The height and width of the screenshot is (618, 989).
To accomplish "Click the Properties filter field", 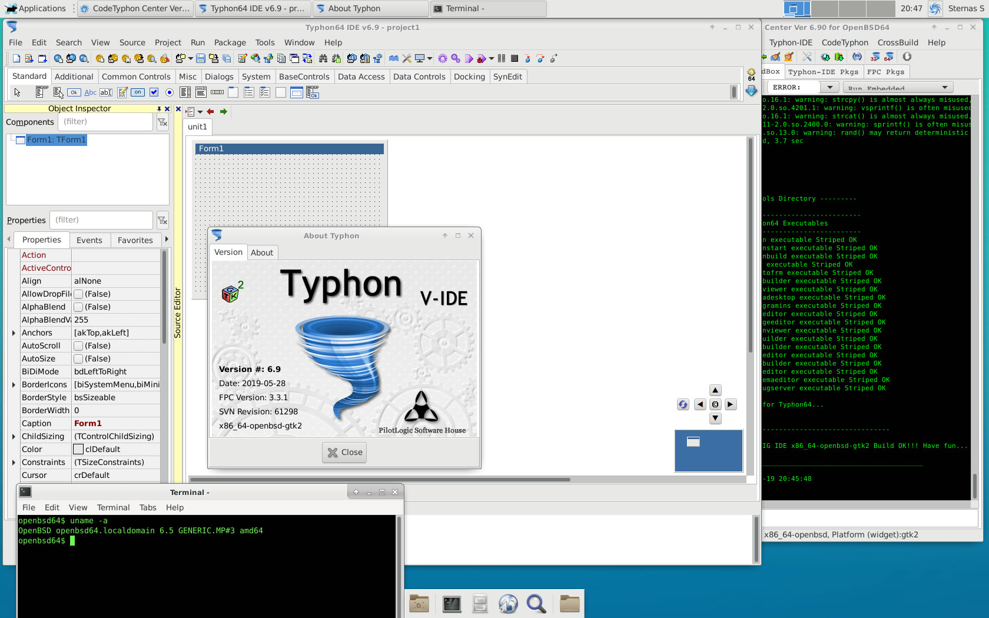I will click(101, 220).
